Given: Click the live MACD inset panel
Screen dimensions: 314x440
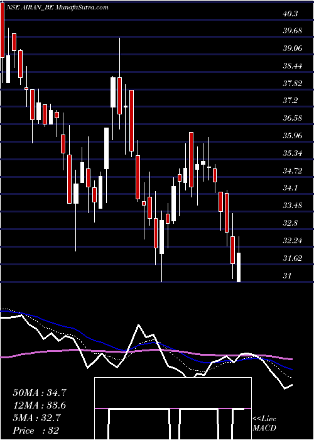Looking at the screenshot, I should point(173,409).
